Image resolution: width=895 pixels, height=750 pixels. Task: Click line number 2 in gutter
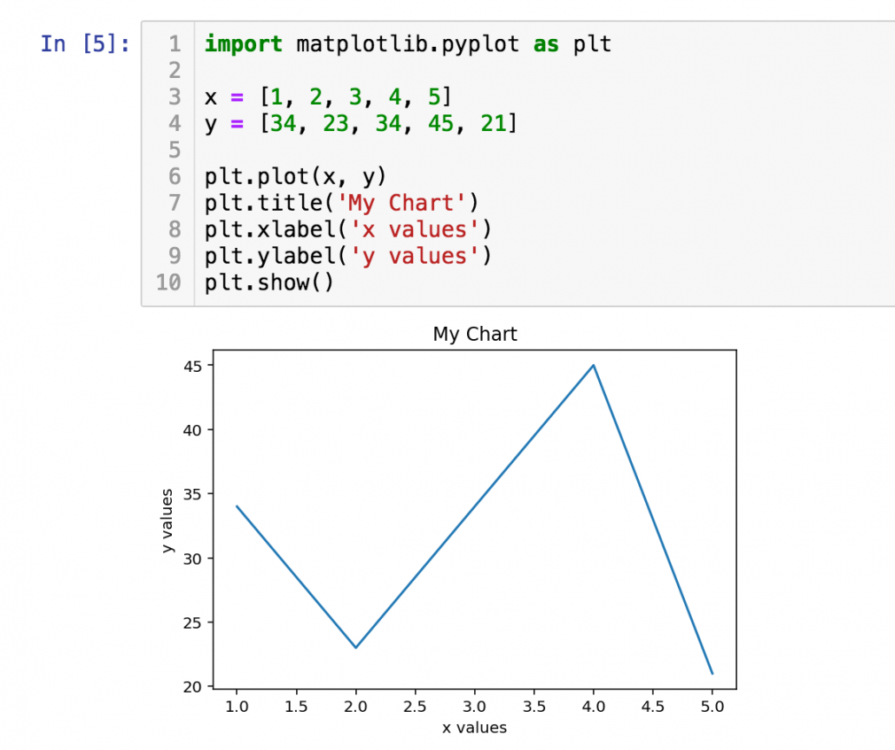[x=175, y=70]
